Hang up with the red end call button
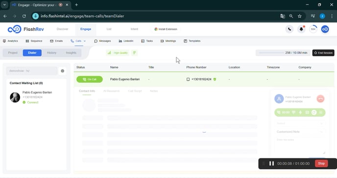Screen dimensions: 337x178 point(320,99)
